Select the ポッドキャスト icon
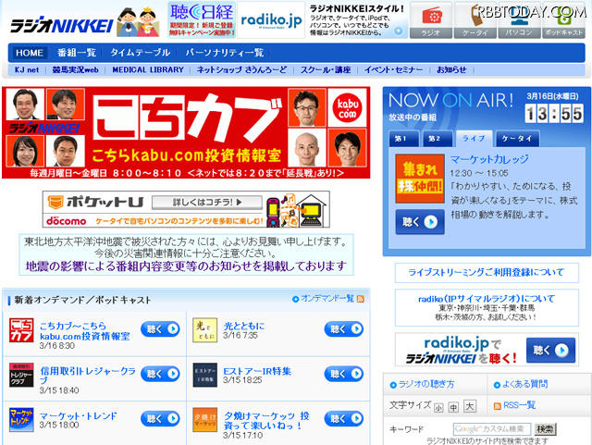The image size is (592, 445). (x=563, y=20)
